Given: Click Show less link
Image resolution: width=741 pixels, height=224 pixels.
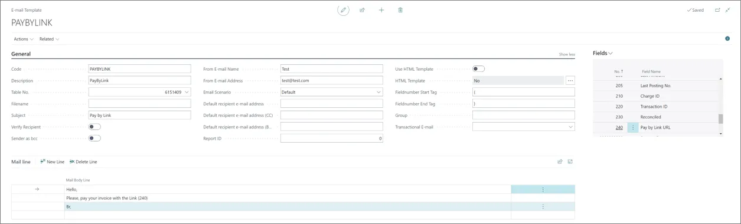Looking at the screenshot, I should click(x=567, y=54).
